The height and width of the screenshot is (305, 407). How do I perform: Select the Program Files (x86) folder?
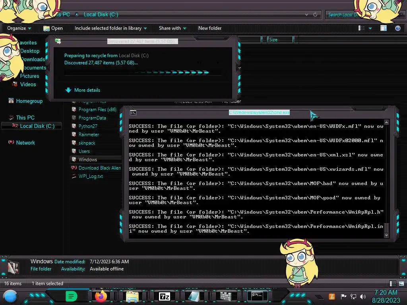click(x=97, y=110)
